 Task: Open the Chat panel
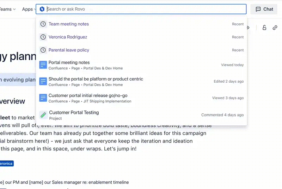[x=264, y=9]
